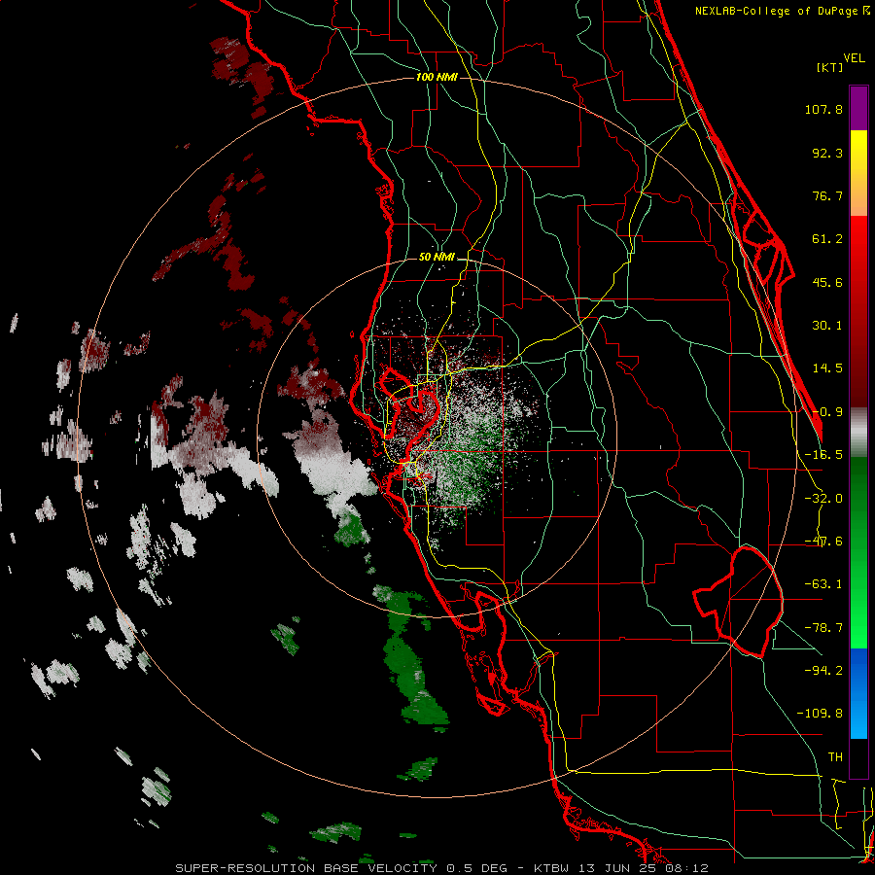Click the Super-Resolution Base Velocity caption
Viewport: 875px width, 875px height.
pyautogui.click(x=442, y=868)
